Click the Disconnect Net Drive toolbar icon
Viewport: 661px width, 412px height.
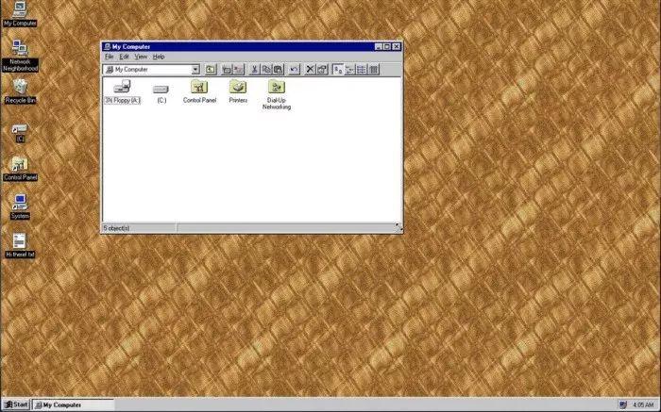click(x=239, y=70)
